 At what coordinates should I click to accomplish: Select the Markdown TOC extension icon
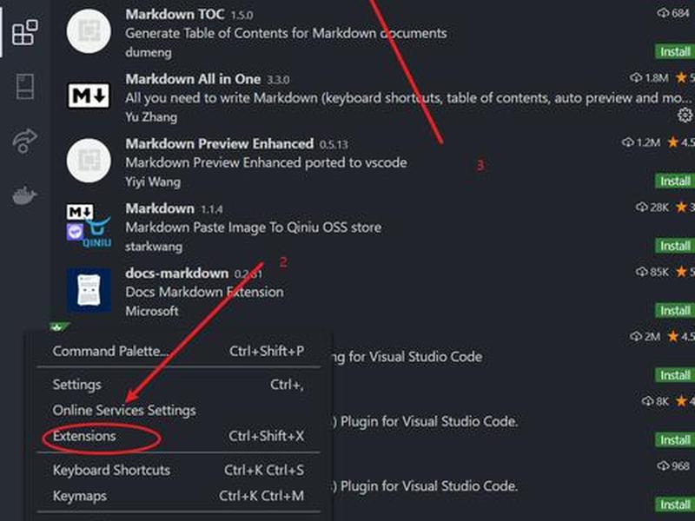tap(89, 31)
